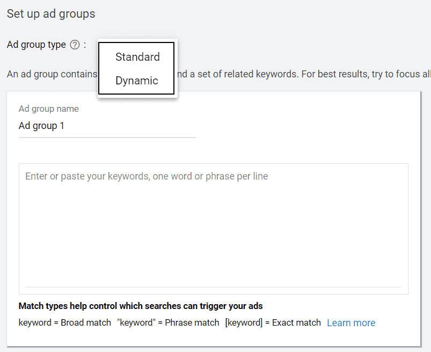Click the 'Ad group 1' name text
431x352 pixels.
41,126
